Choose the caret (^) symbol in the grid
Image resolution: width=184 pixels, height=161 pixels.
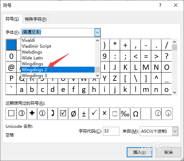coord(156,78)
